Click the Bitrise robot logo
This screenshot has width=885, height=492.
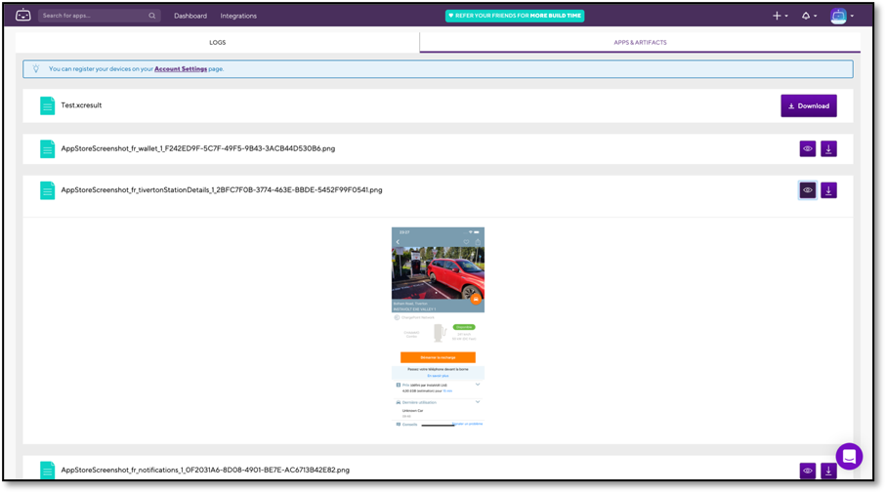click(x=23, y=16)
